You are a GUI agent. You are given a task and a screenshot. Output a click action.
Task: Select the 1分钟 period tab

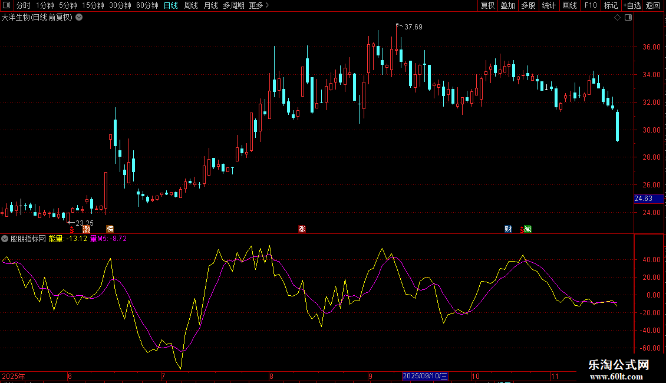click(45, 5)
